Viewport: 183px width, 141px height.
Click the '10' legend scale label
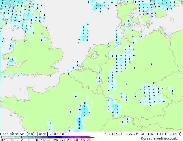coord(36,140)
